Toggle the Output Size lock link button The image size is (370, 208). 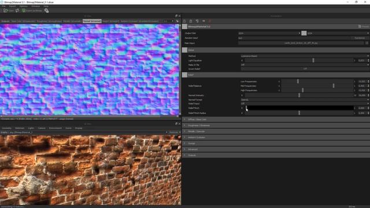(x=304, y=34)
